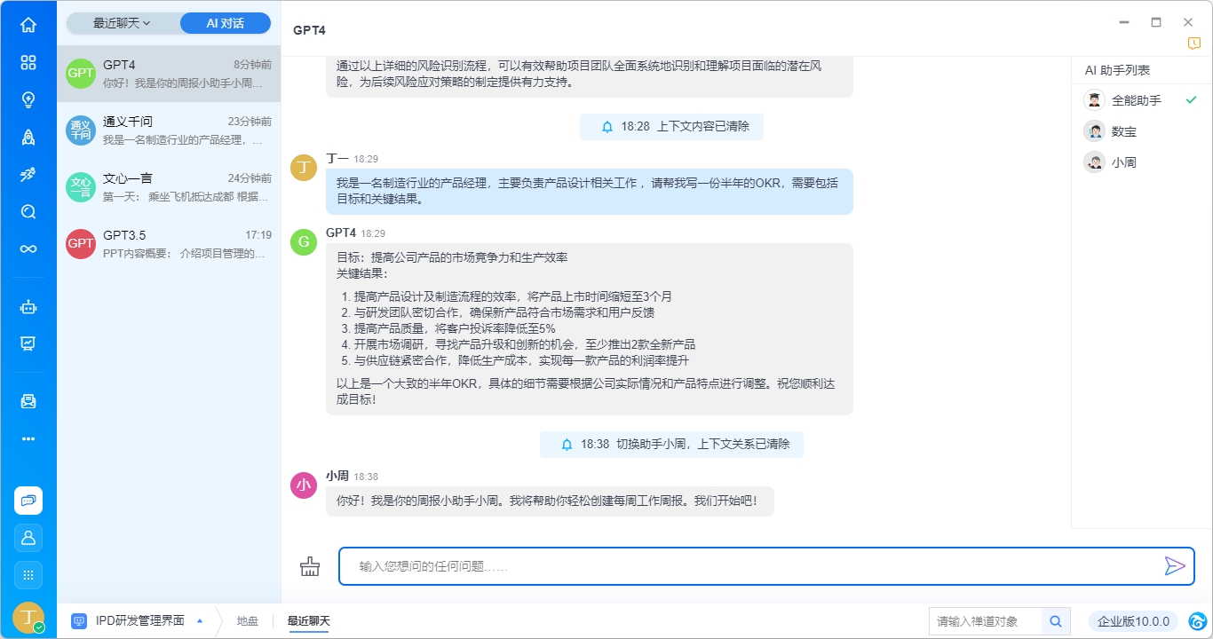Select 数宝 in assistant list
The width and height of the screenshot is (1213, 639).
(1141, 131)
